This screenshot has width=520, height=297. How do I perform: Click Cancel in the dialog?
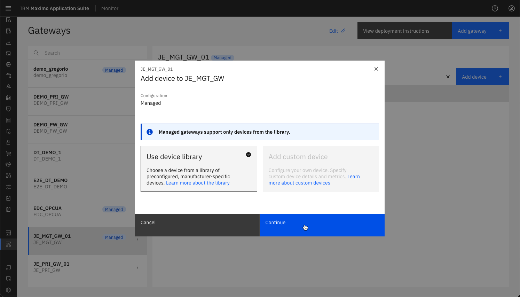coord(197,225)
